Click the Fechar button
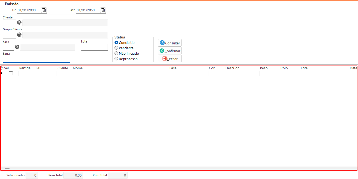The width and height of the screenshot is (358, 179). point(170,59)
